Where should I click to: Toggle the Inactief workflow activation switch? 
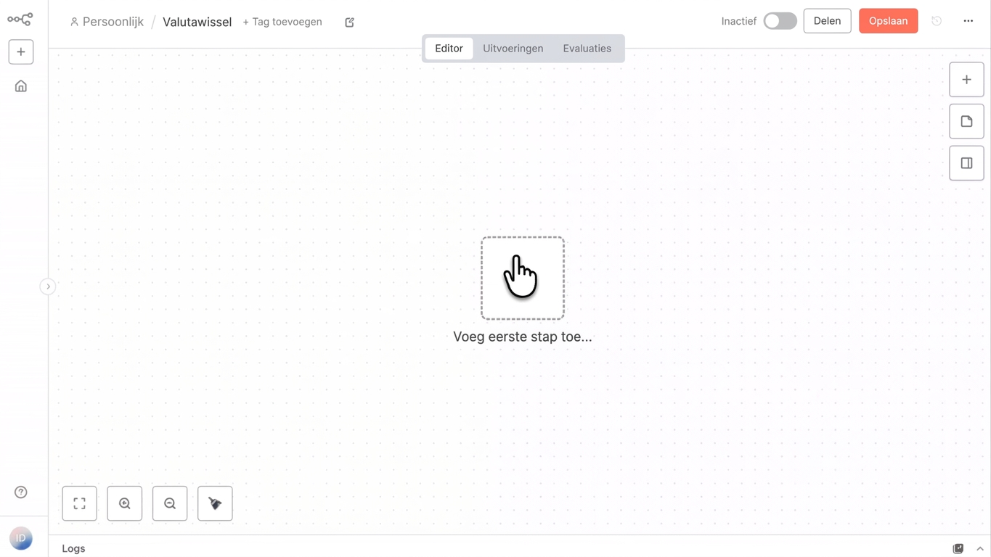click(x=780, y=21)
